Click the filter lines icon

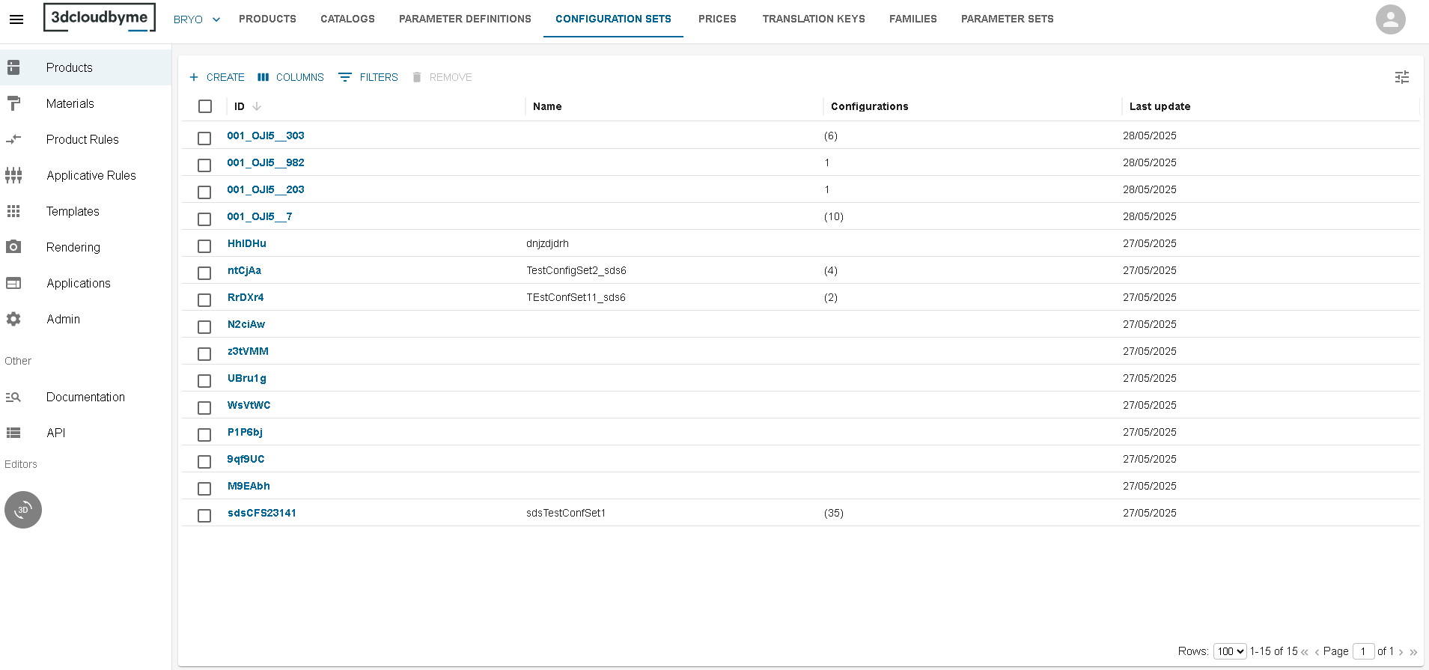(344, 77)
